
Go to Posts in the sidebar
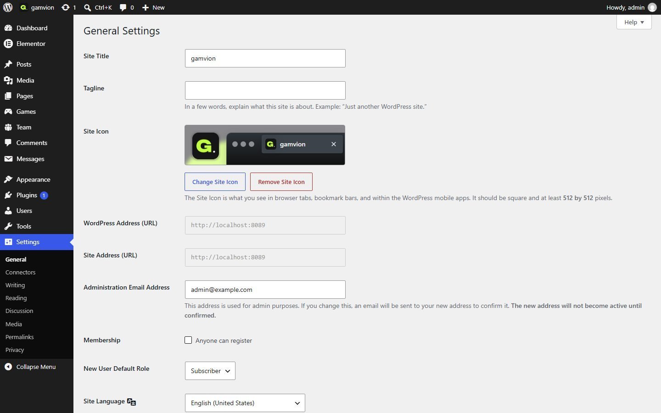pyautogui.click(x=37, y=64)
